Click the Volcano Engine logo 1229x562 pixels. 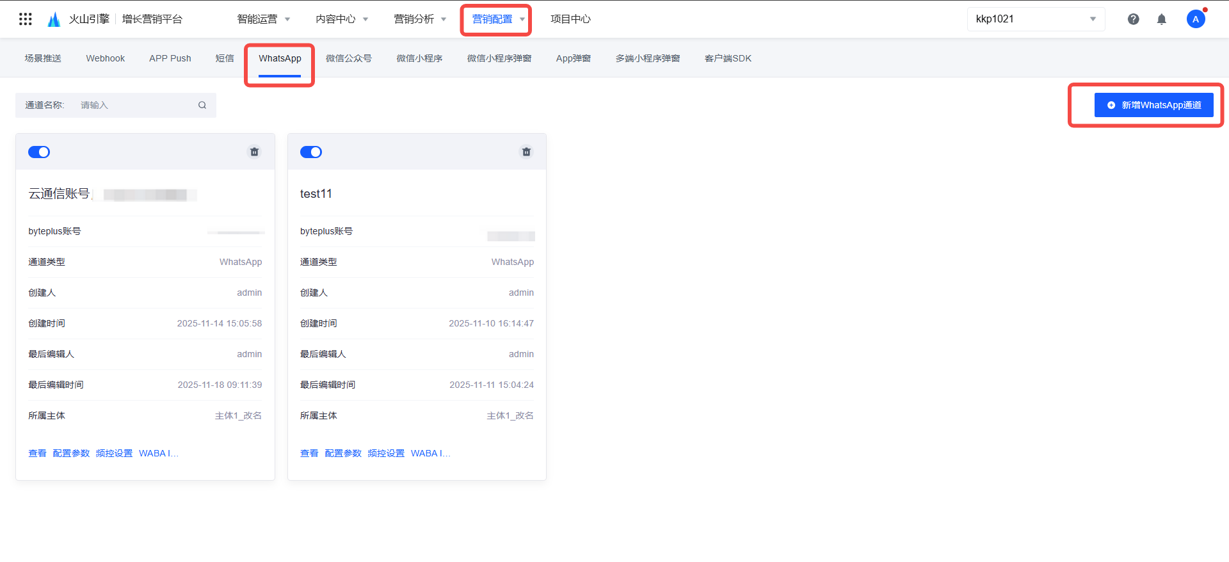[x=54, y=19]
